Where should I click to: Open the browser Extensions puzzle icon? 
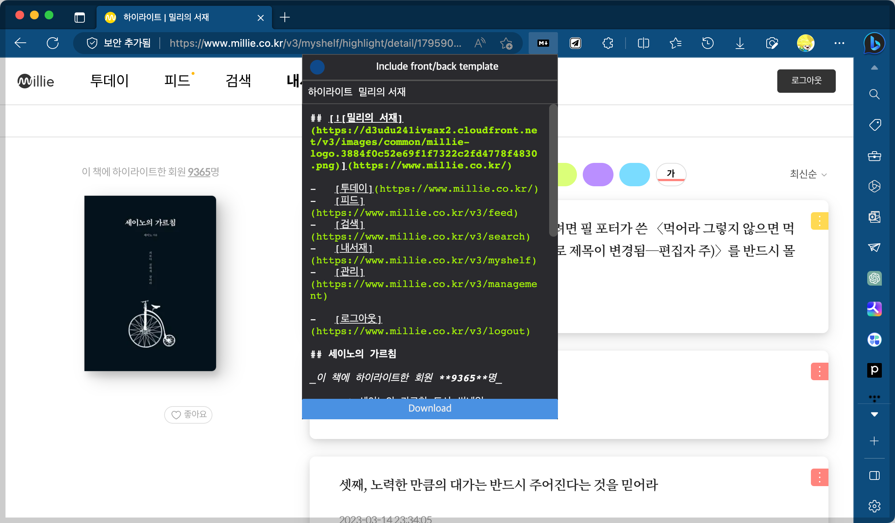point(608,43)
